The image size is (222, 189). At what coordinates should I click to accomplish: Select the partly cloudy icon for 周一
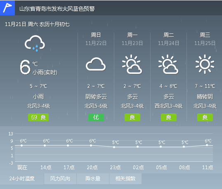[132, 64]
